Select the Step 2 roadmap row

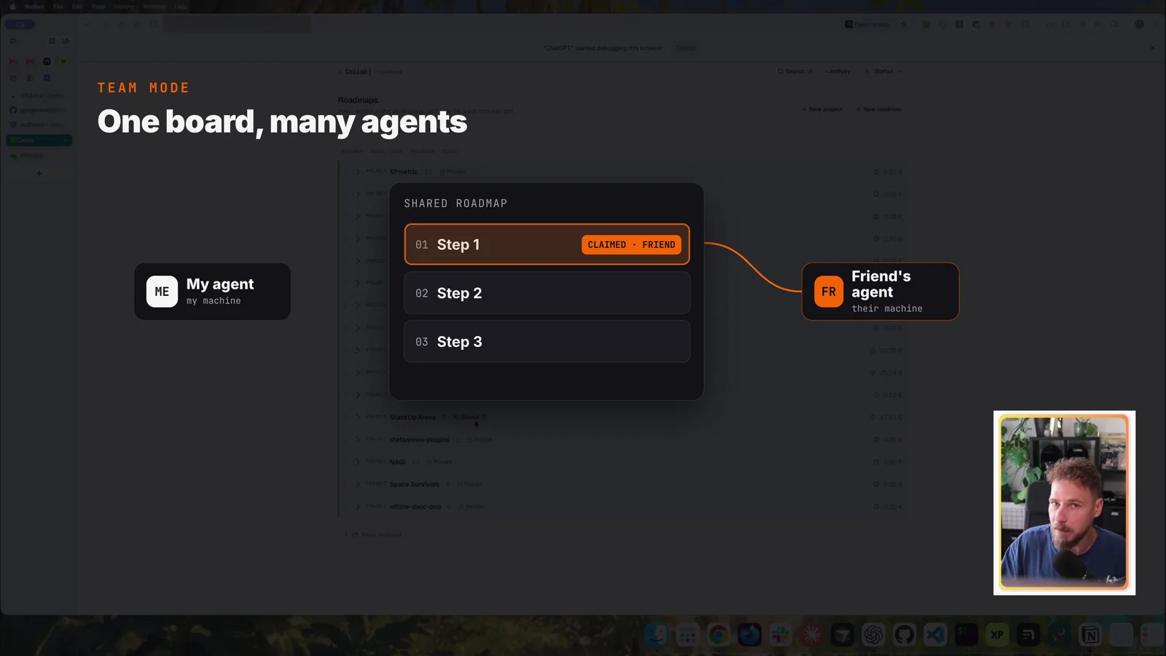[x=547, y=293]
